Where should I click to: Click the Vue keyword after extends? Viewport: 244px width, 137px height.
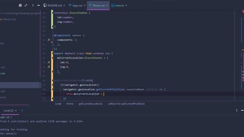click(x=108, y=53)
